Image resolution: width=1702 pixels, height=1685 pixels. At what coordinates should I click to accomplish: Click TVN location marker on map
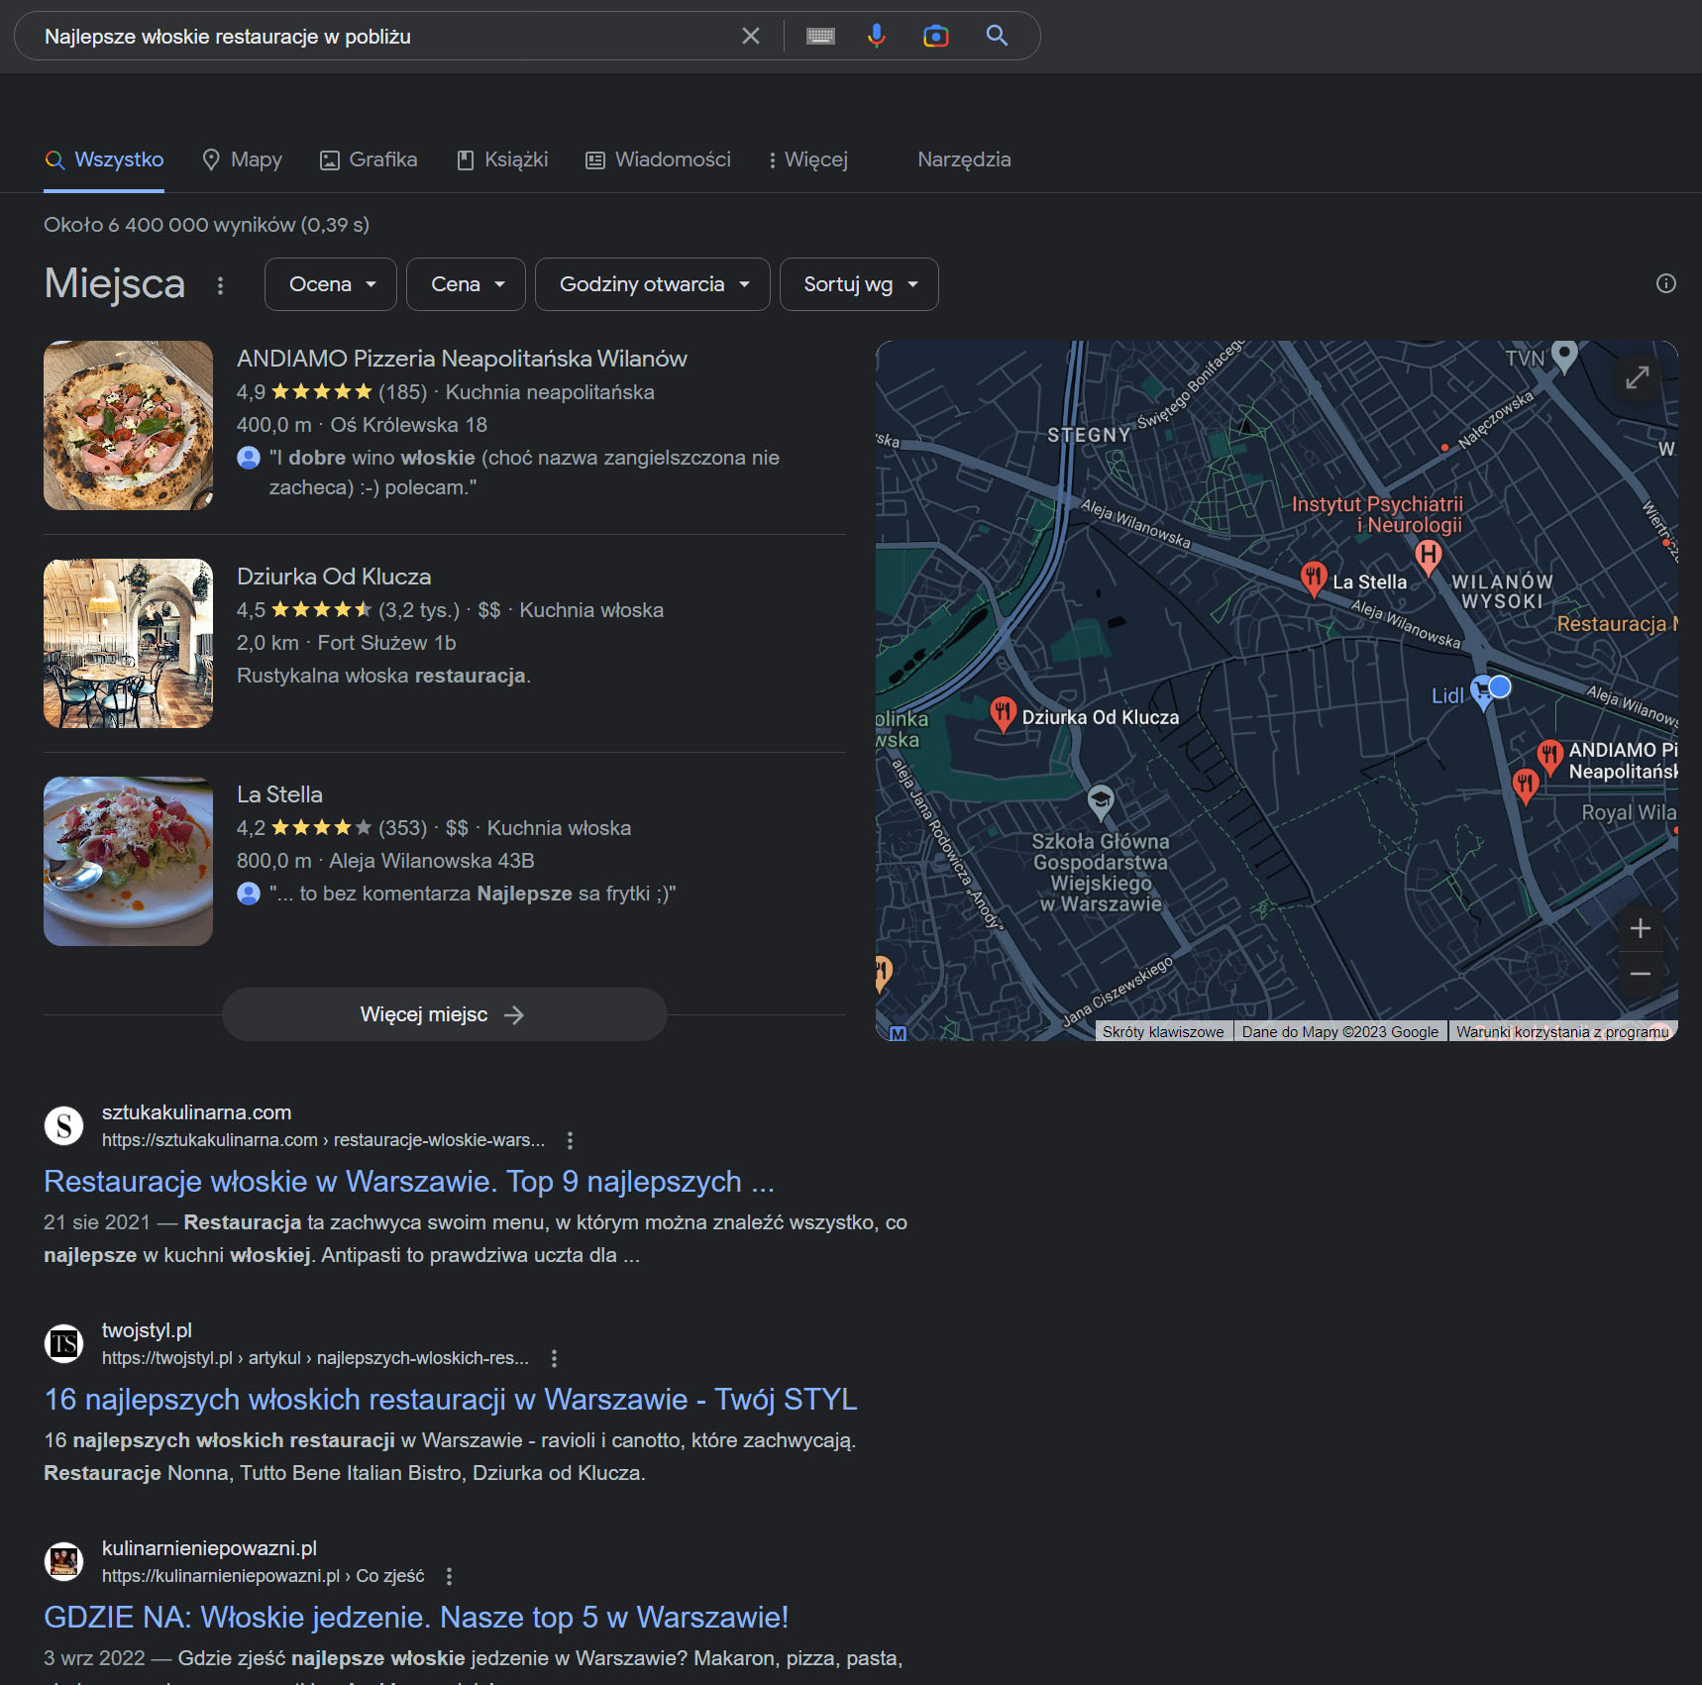pyautogui.click(x=1564, y=356)
